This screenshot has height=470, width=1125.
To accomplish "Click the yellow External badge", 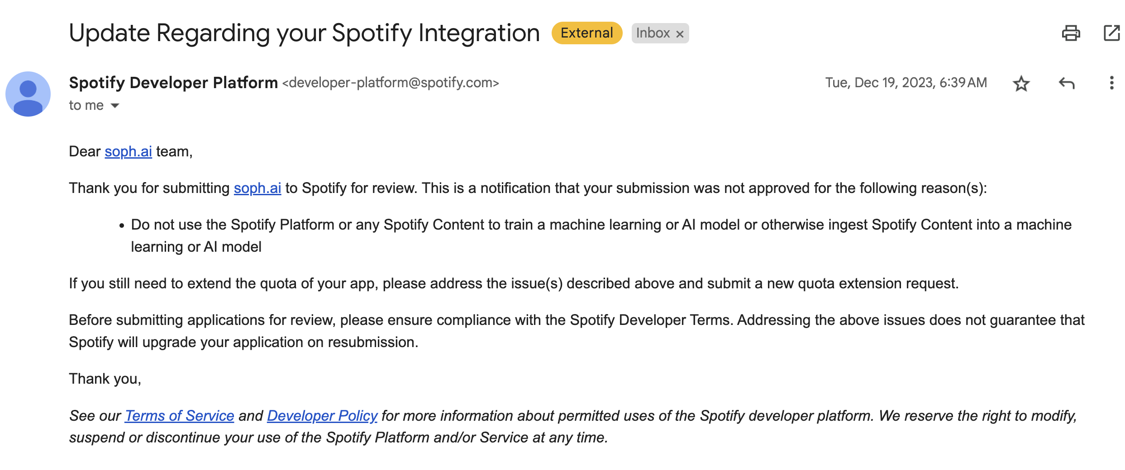I will (x=586, y=33).
